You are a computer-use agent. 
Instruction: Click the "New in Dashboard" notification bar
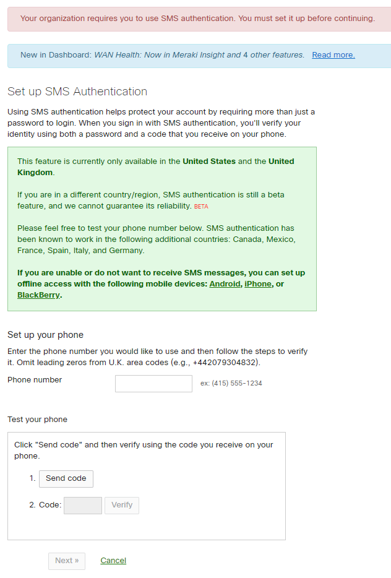click(195, 54)
